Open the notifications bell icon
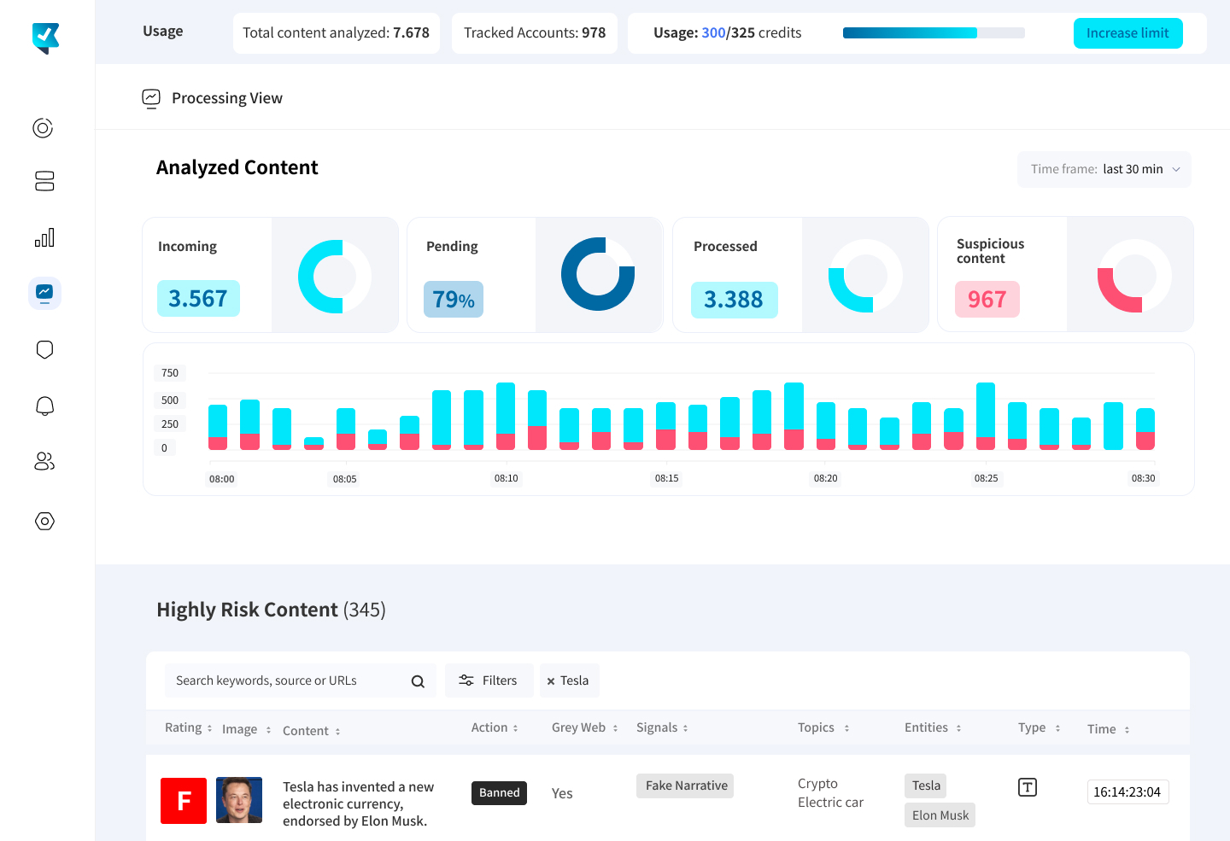Image resolution: width=1230 pixels, height=841 pixels. coord(44,406)
